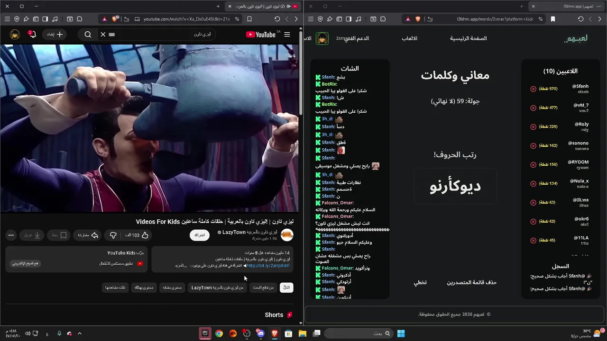The width and height of the screenshot is (607, 341).
Task: Open the music playlist icon, YouTube window
Action: coord(55,19)
